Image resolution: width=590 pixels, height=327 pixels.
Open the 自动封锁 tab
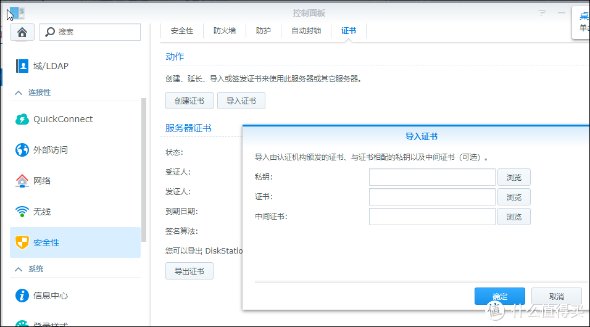point(306,31)
